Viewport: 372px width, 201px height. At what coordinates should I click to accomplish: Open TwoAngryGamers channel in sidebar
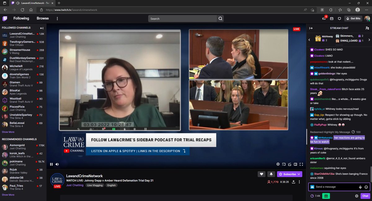pyautogui.click(x=23, y=43)
